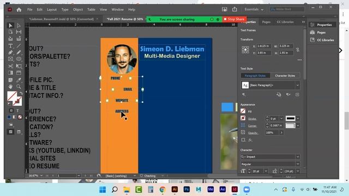Switch to Liebman_Resume01.indd document tab
Viewport: 349px width, 196px height.
(x=62, y=19)
